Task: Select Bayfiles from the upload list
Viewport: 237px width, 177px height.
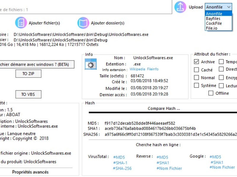Action: point(213,19)
